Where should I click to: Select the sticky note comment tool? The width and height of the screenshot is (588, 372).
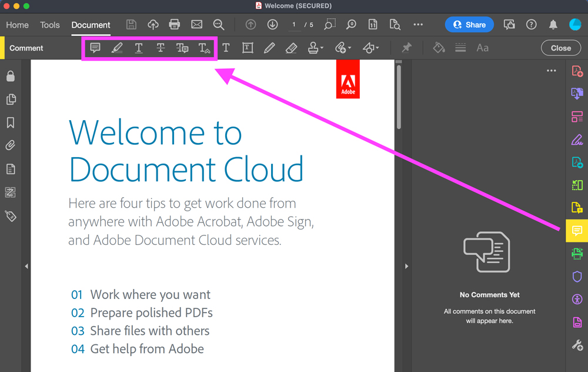(95, 48)
